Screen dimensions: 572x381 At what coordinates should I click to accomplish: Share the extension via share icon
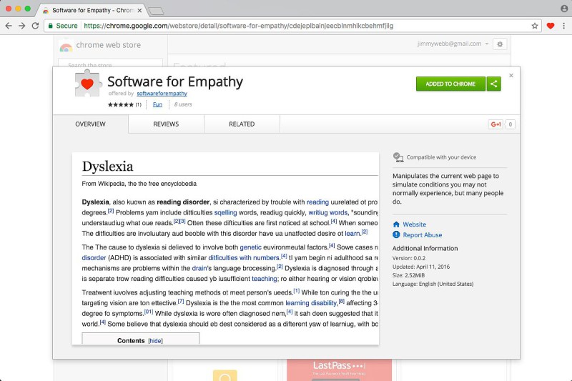[x=494, y=84]
